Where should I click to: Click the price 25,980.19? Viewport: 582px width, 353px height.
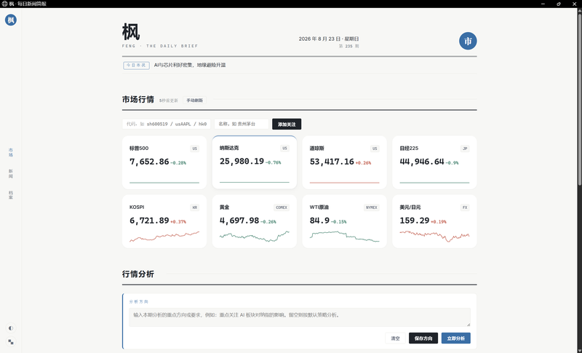pos(242,161)
